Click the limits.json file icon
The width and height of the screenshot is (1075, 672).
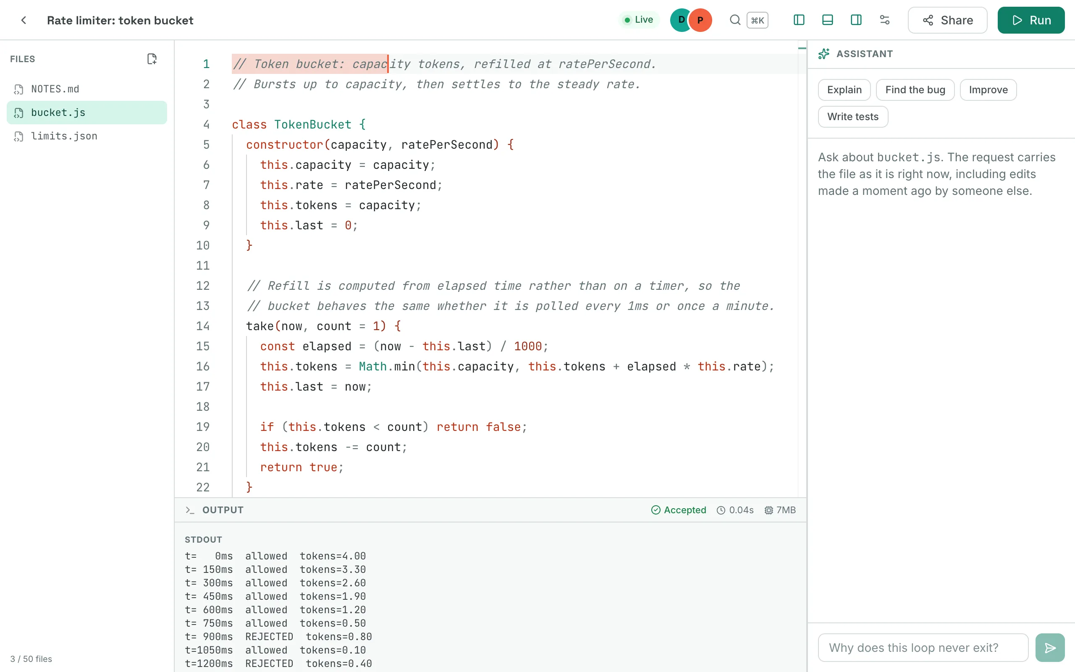point(18,136)
